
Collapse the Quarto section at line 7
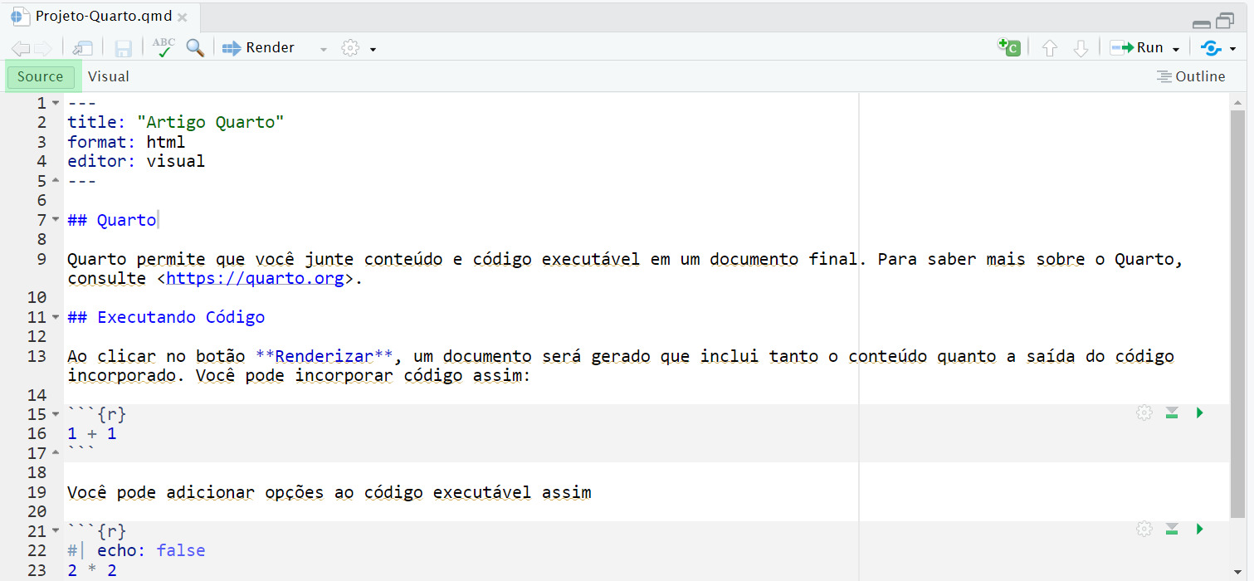pyautogui.click(x=56, y=220)
